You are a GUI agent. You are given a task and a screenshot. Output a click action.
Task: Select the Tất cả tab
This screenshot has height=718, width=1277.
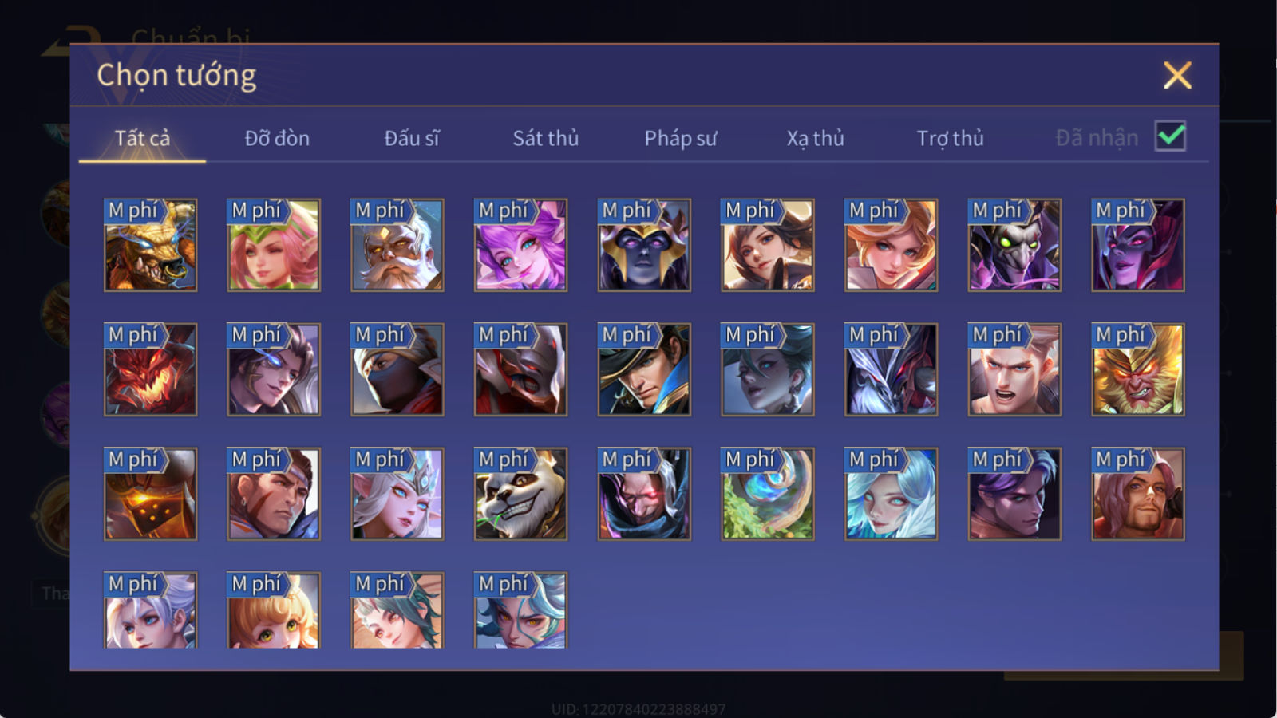point(142,138)
